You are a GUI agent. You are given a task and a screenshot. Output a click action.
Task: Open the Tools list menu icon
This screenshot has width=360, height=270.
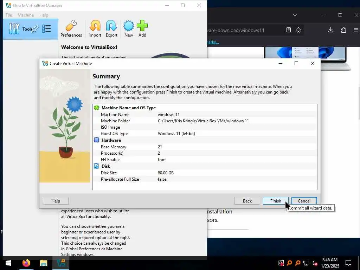tap(46, 29)
